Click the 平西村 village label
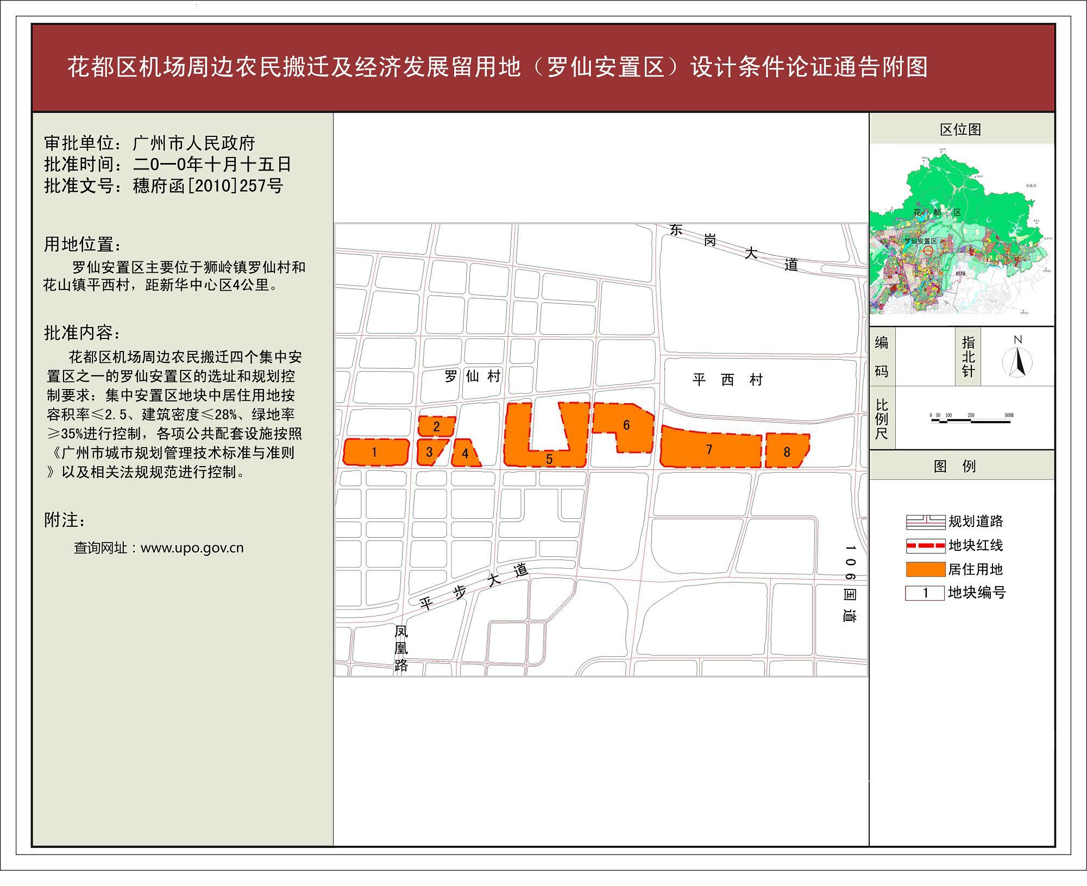 tap(727, 380)
